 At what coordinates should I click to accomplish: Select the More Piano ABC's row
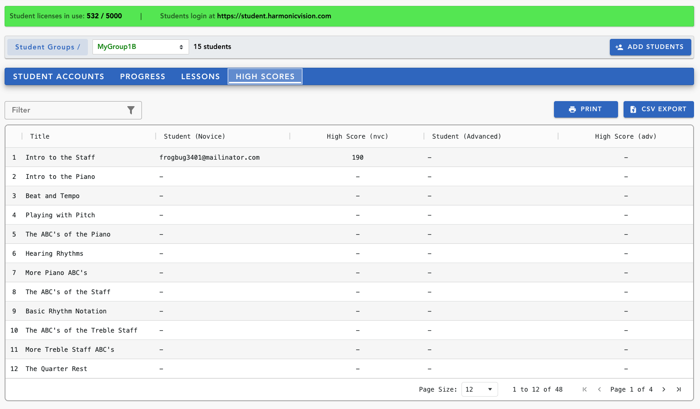click(349, 273)
